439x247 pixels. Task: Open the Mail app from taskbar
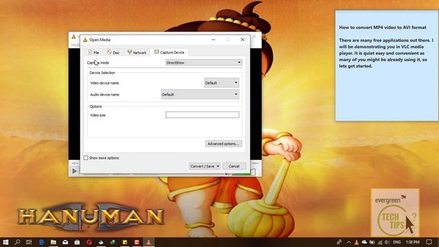(65, 242)
